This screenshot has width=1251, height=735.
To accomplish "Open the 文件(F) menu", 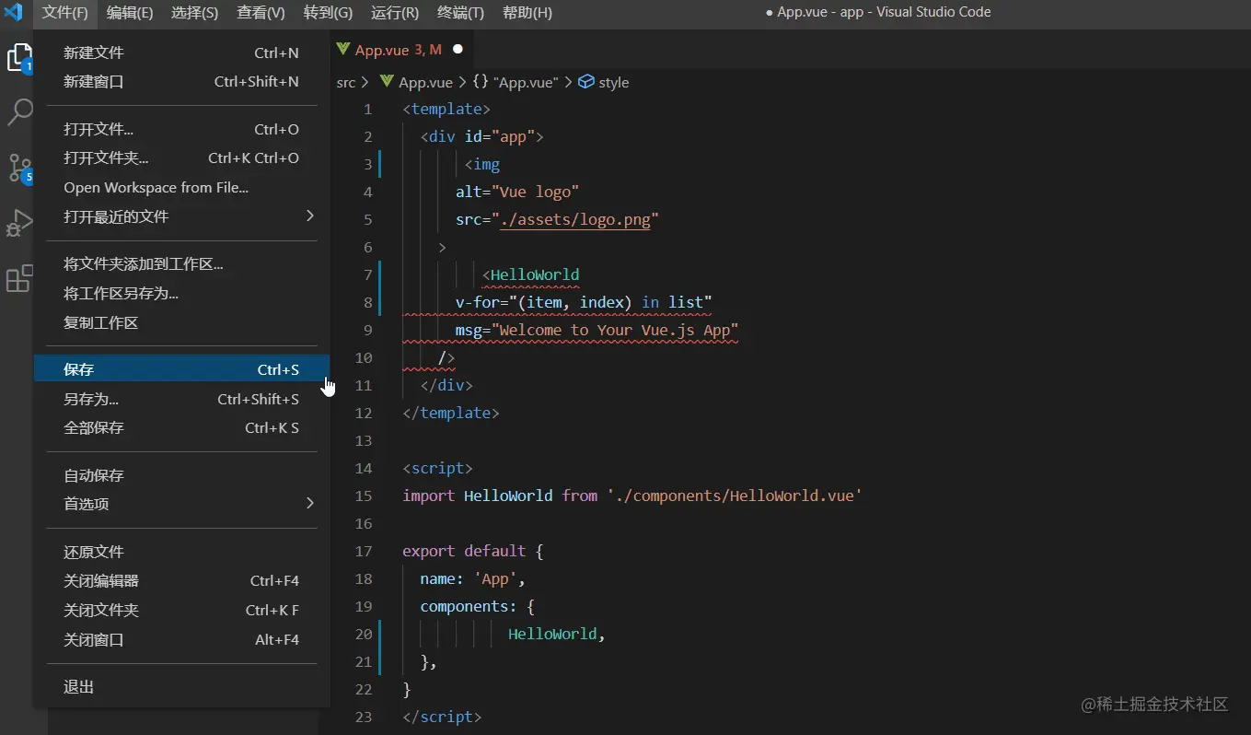I will [64, 12].
